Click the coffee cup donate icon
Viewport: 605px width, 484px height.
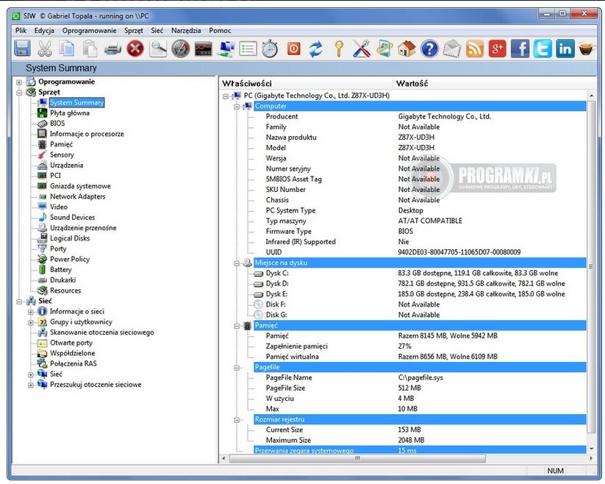[x=587, y=49]
